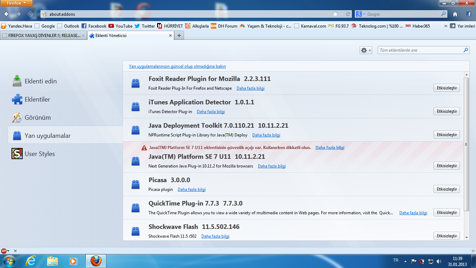Open the Twitter bookmark

point(145,26)
